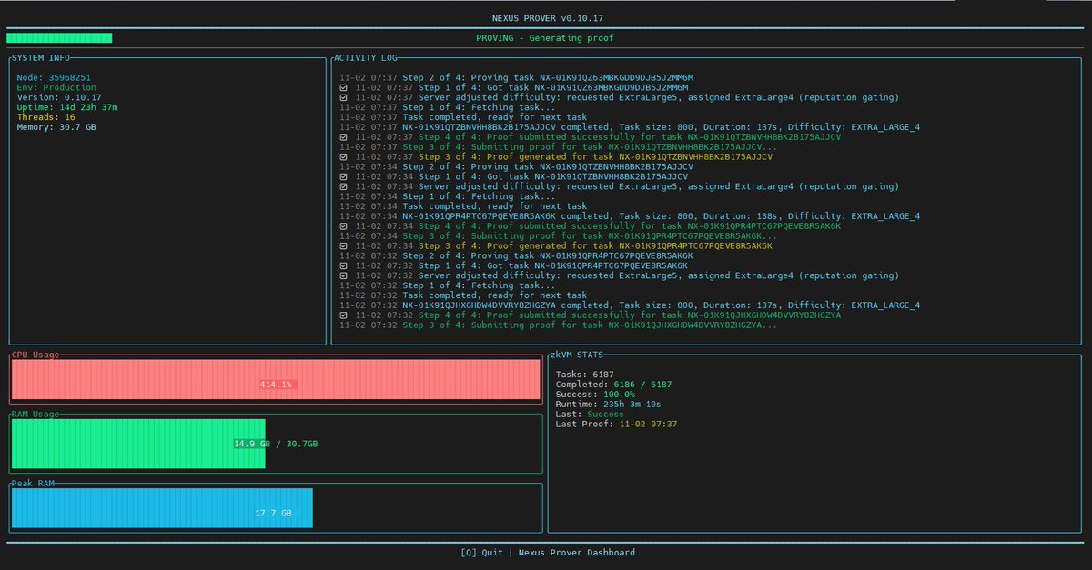Viewport: 1092px width, 570px height.
Task: Click 07:32 Step 3 Submitting proof log line
Action: (x=558, y=325)
